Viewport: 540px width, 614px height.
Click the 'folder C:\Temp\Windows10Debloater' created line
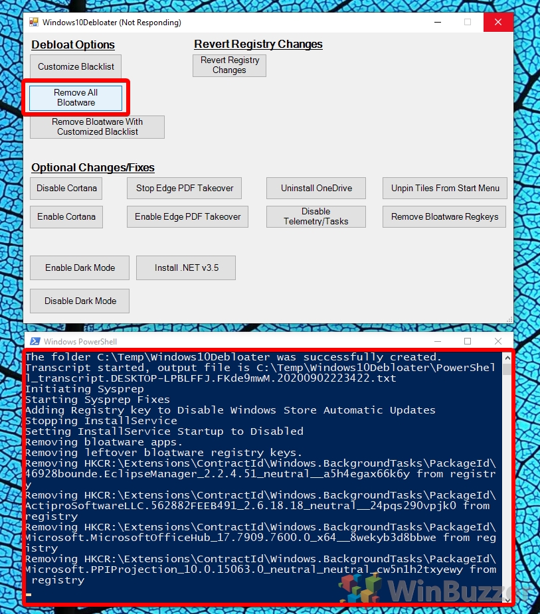tap(234, 357)
